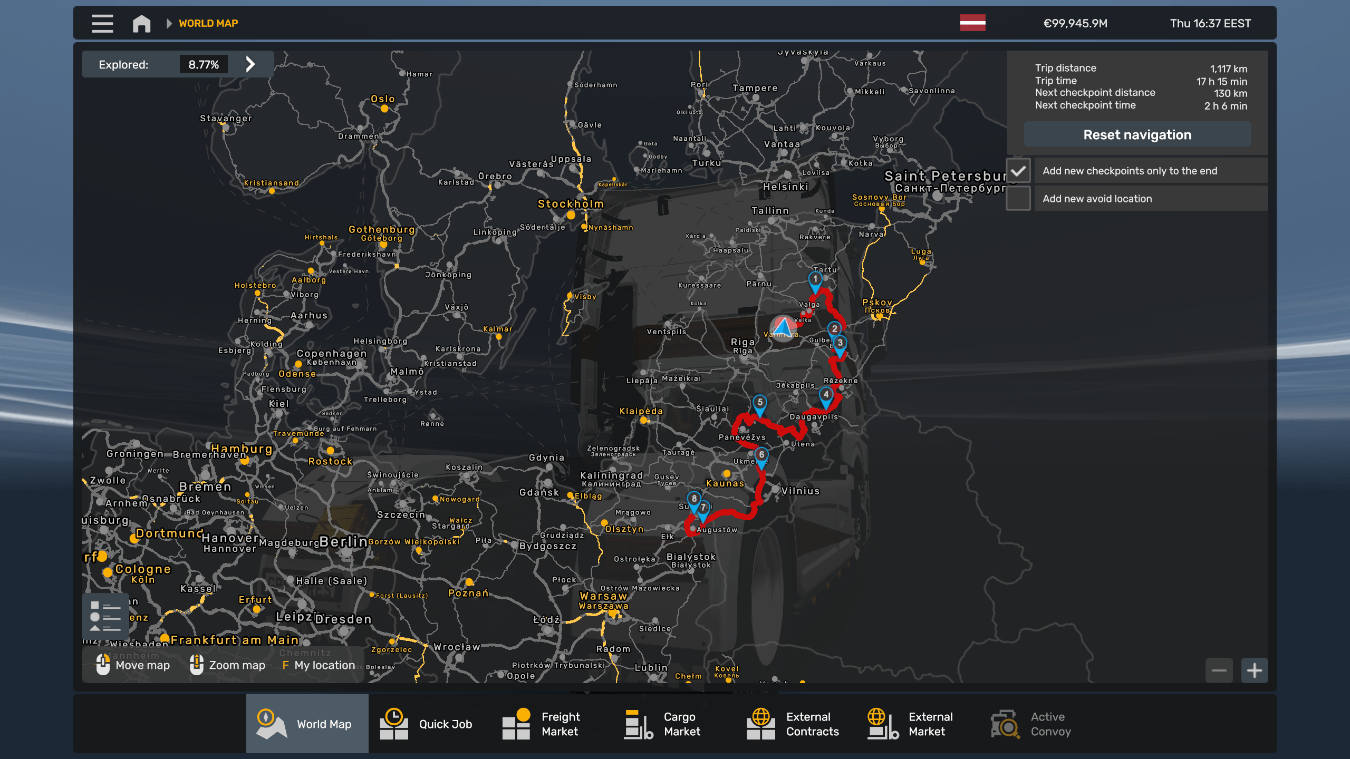Zoom out with the minus button
Image resolution: width=1350 pixels, height=759 pixels.
click(1219, 670)
